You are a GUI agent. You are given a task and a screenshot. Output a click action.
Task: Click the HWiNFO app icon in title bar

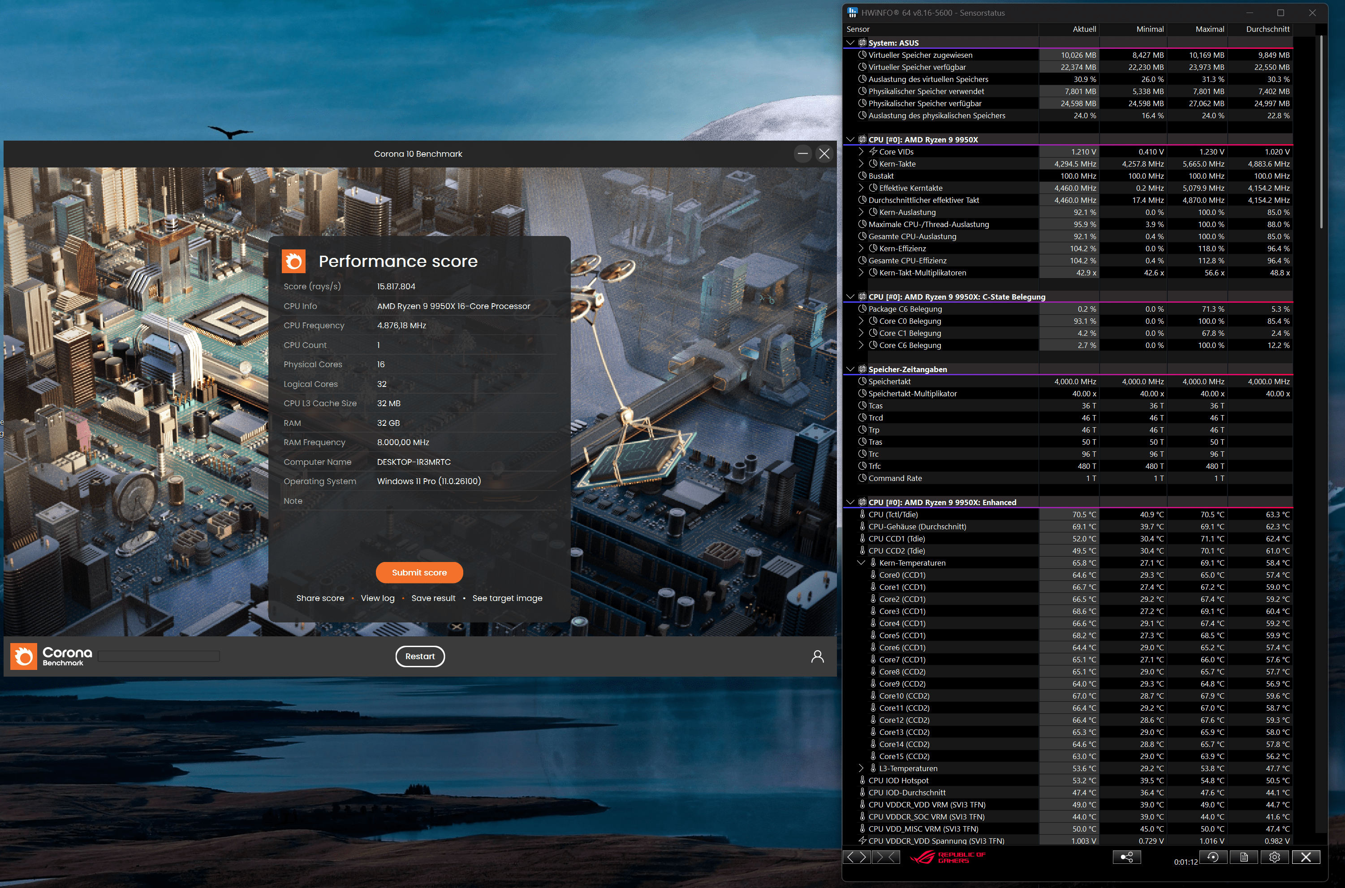coord(852,13)
